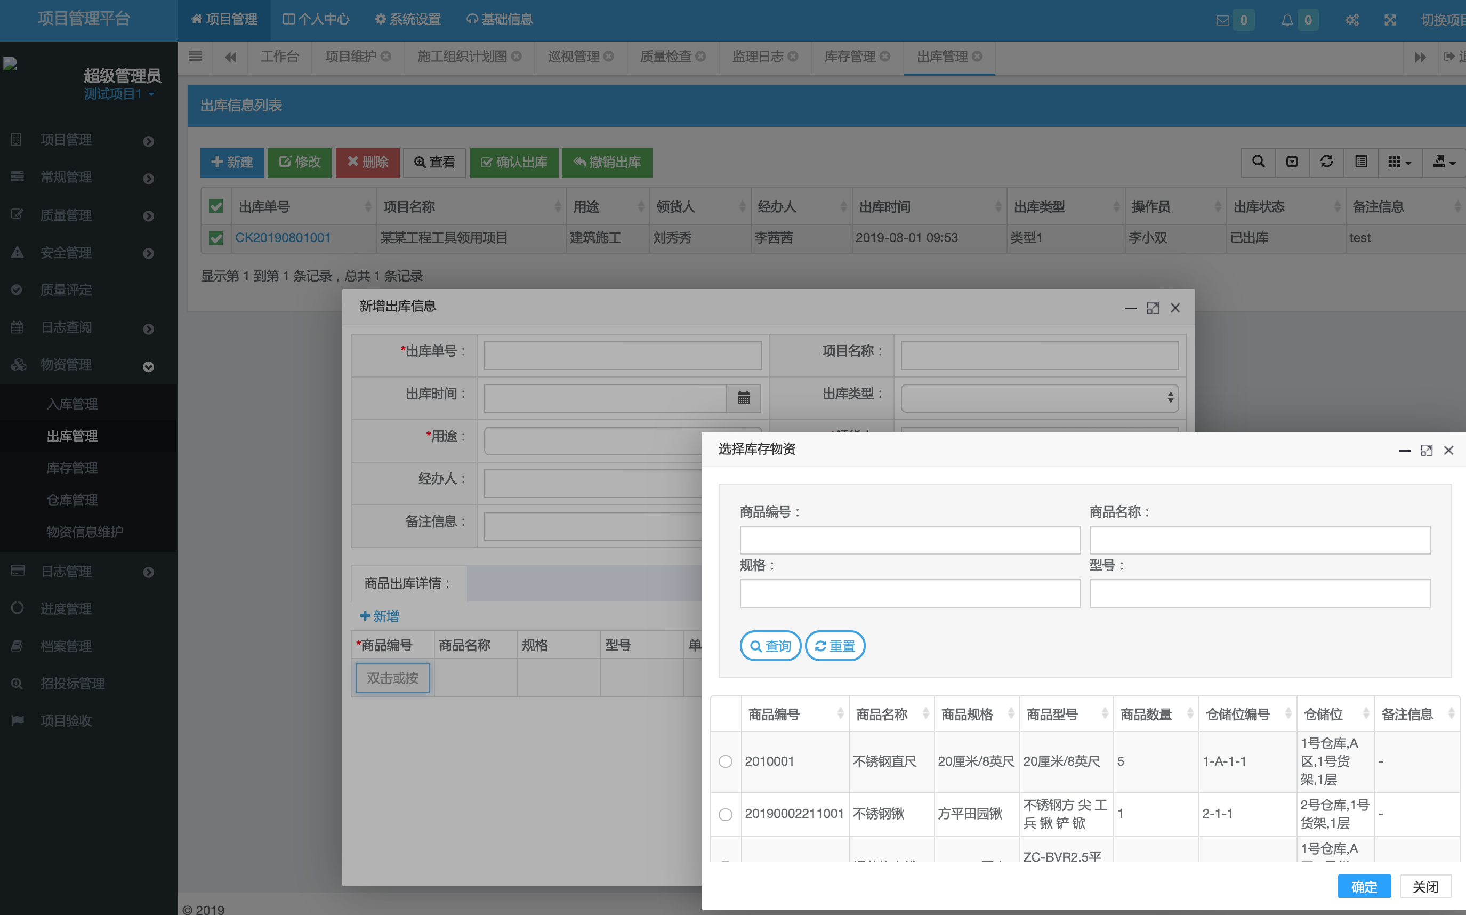The height and width of the screenshot is (915, 1466).
Task: Click the notification bell icon
Action: tap(1287, 20)
